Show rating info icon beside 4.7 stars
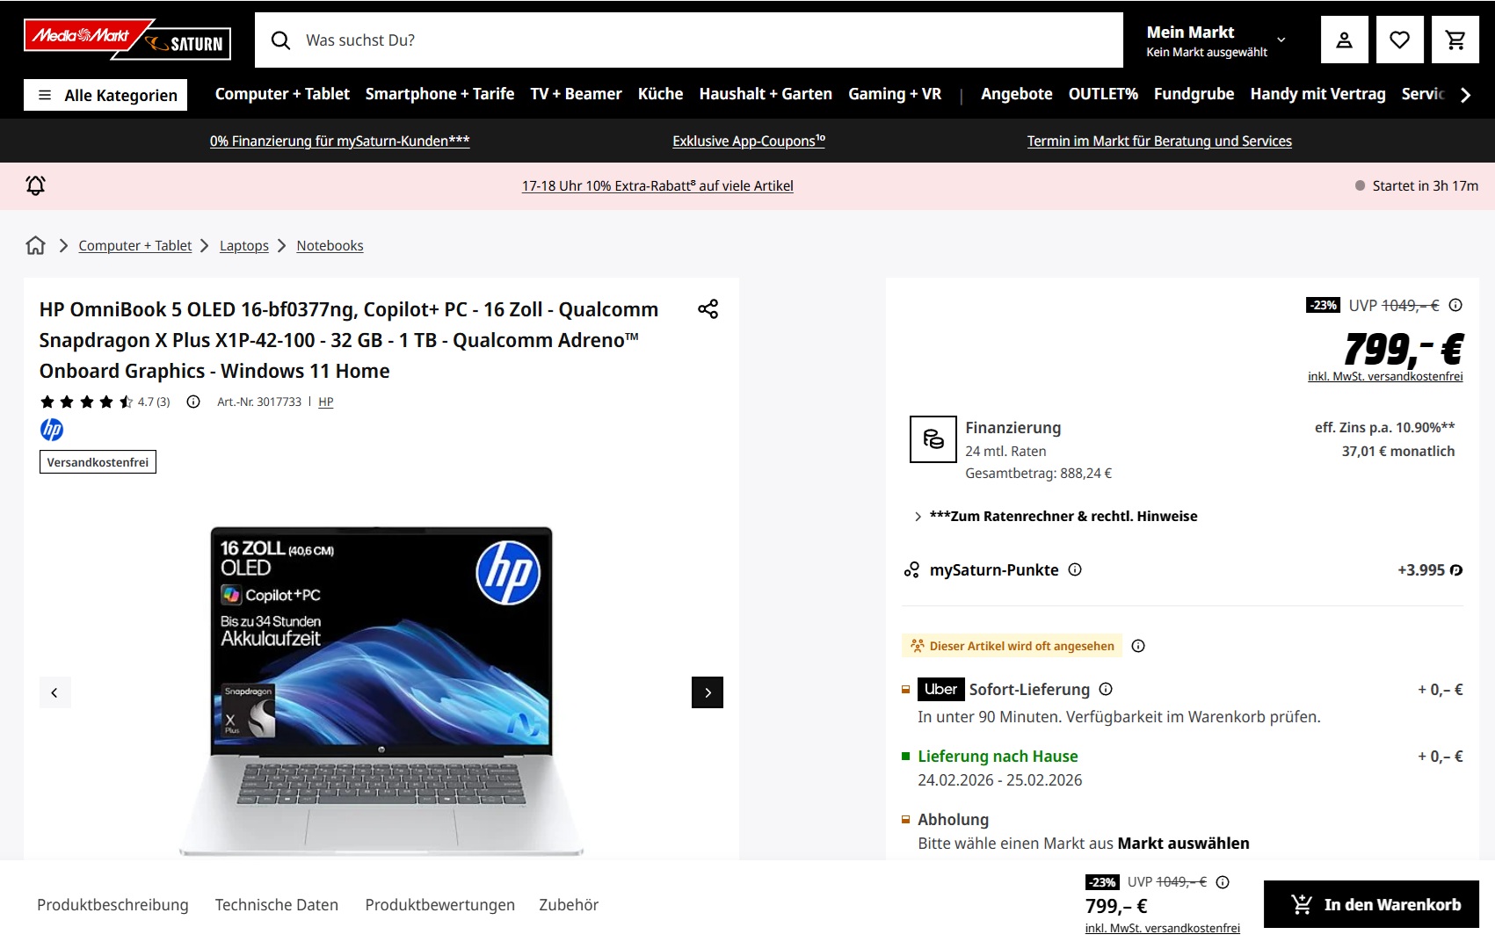The width and height of the screenshot is (1495, 949). click(x=193, y=402)
